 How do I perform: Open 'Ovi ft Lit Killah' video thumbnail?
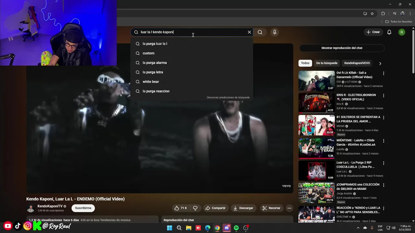tap(316, 81)
